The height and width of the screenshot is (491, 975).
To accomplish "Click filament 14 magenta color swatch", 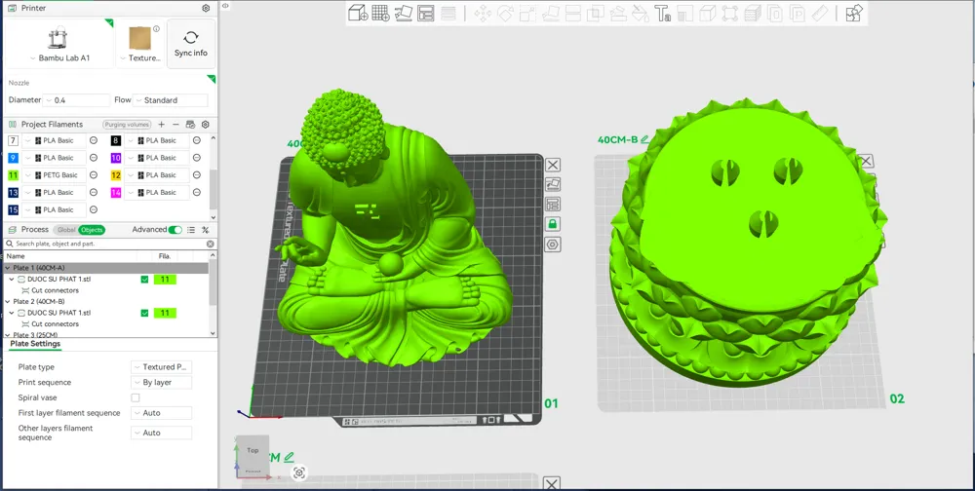I will [x=116, y=193].
